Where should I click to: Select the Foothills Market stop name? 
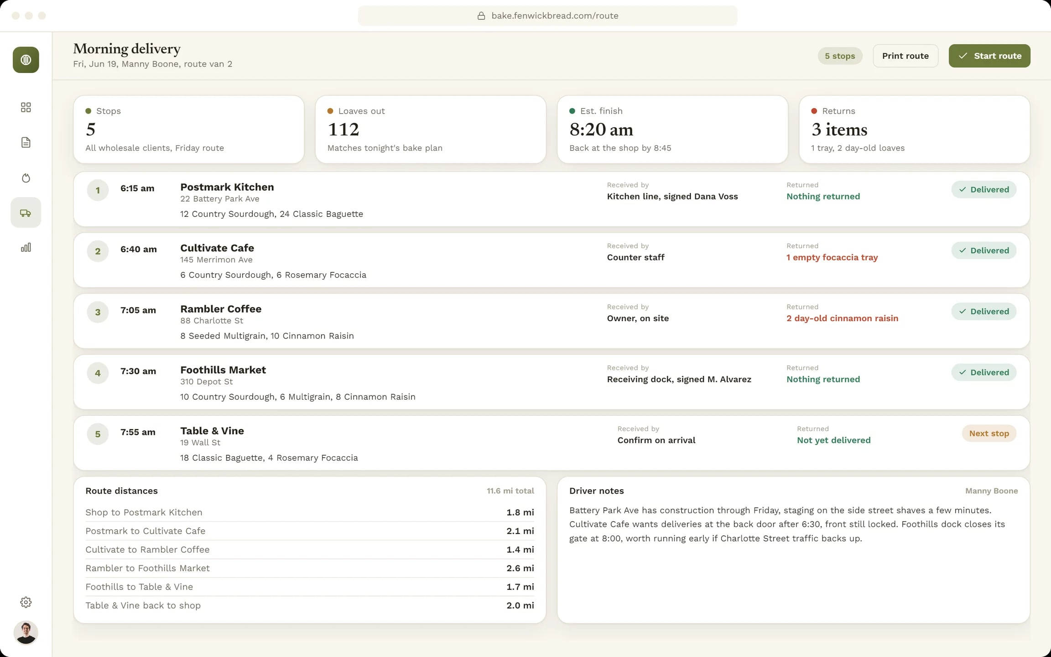223,370
